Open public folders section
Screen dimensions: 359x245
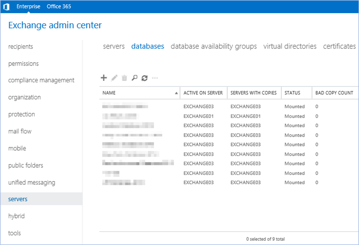click(26, 166)
